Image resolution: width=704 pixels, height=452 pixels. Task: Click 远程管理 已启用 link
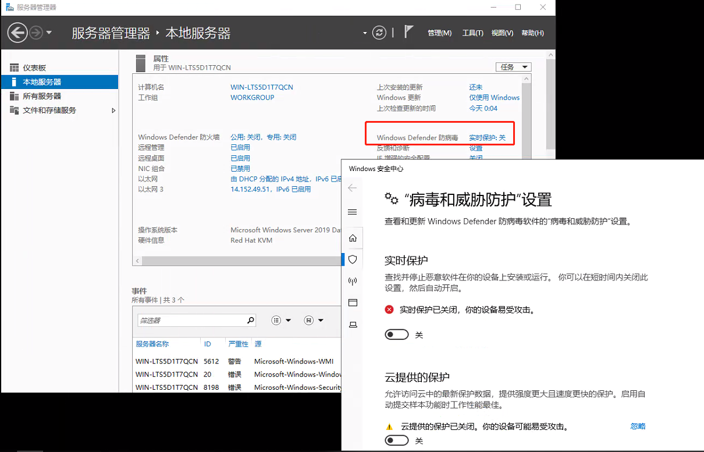tap(240, 148)
